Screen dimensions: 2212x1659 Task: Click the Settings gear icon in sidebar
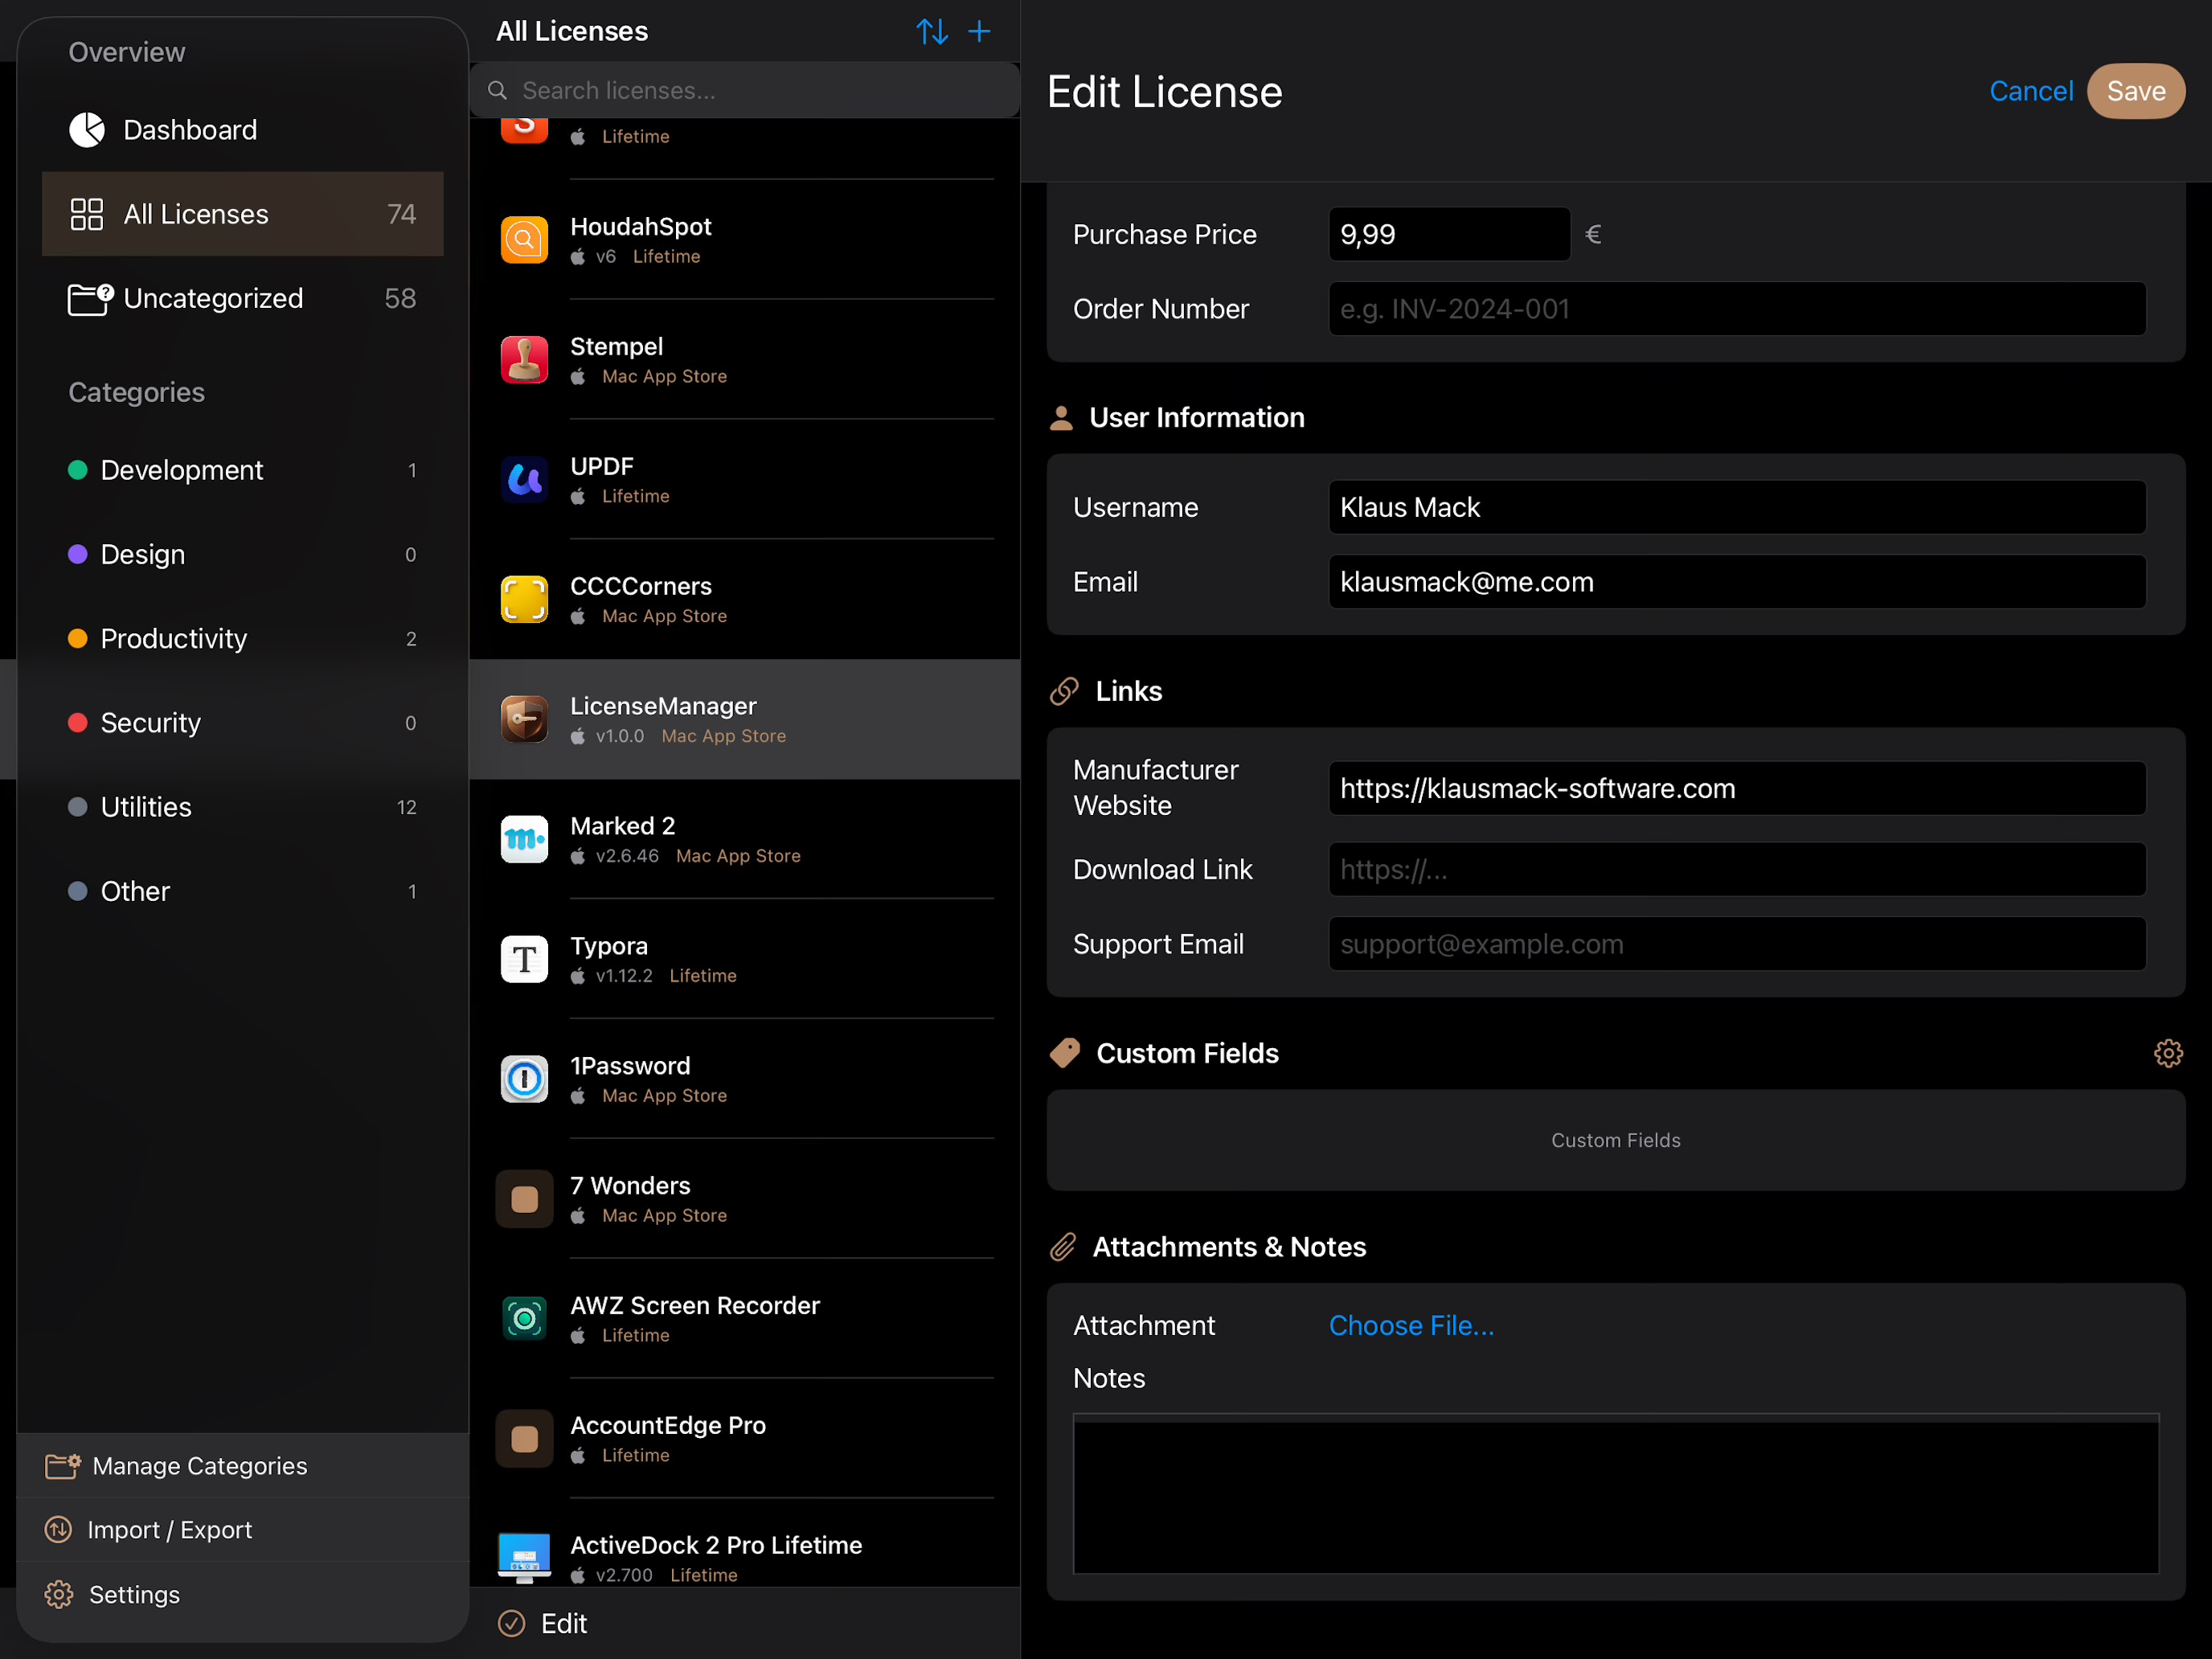tap(59, 1594)
